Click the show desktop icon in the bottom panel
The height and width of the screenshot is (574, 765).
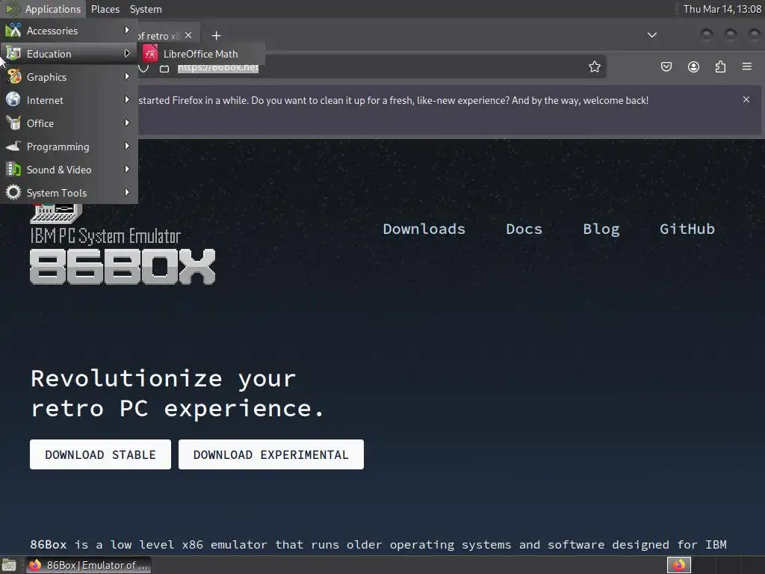(9, 565)
